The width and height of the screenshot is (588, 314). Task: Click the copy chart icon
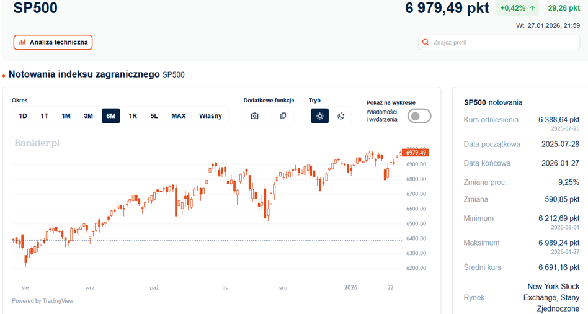(283, 116)
